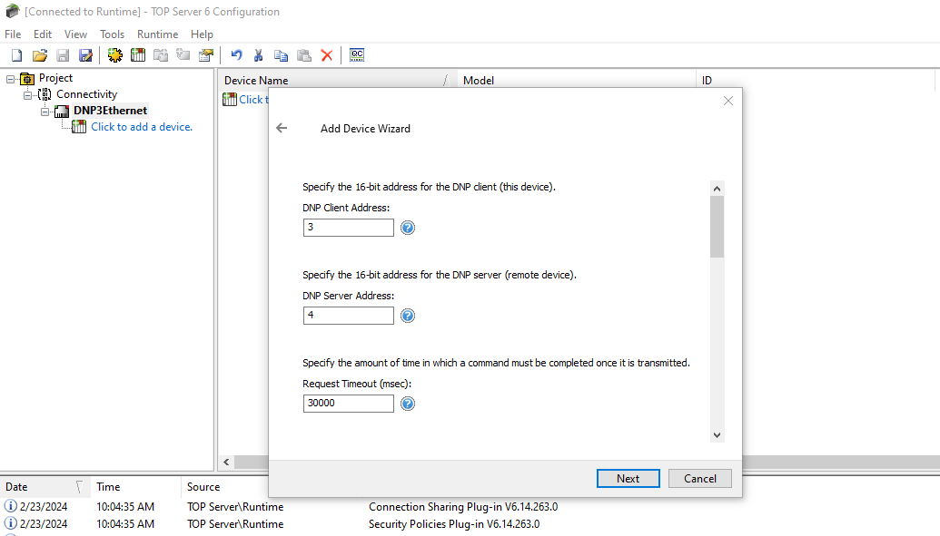
Task: Open the Runtime menu
Action: click(x=157, y=34)
